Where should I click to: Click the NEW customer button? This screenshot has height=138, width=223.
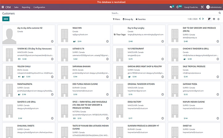(6, 19)
